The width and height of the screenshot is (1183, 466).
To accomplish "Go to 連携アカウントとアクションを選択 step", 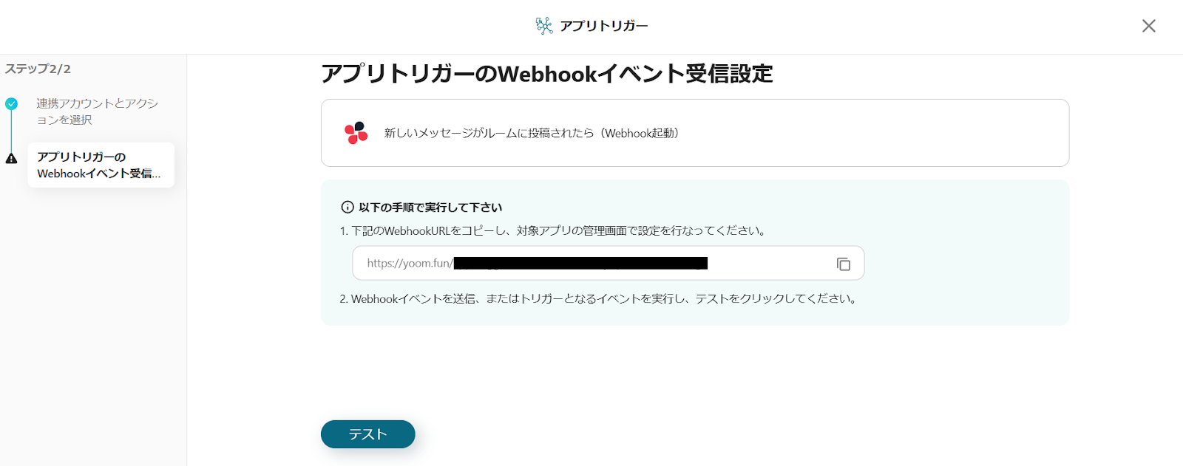I will 97,112.
